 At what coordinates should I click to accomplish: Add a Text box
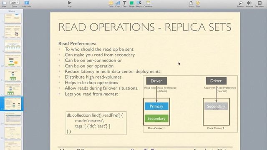[x=125, y=4]
